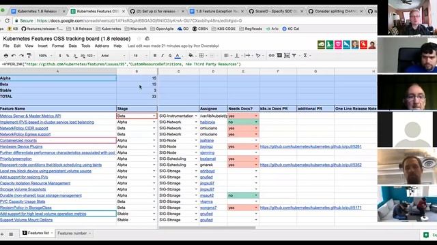Screen dimensions: 437x245
Task: Click the Insert comment icon
Action: click(x=279, y=56)
